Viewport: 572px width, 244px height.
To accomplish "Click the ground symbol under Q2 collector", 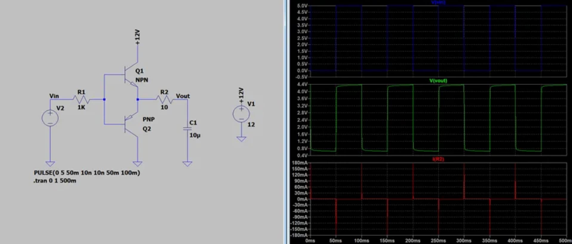I will point(138,163).
